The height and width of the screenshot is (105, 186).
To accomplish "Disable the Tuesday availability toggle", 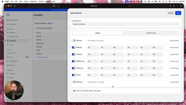I will pyautogui.click(x=74, y=55).
